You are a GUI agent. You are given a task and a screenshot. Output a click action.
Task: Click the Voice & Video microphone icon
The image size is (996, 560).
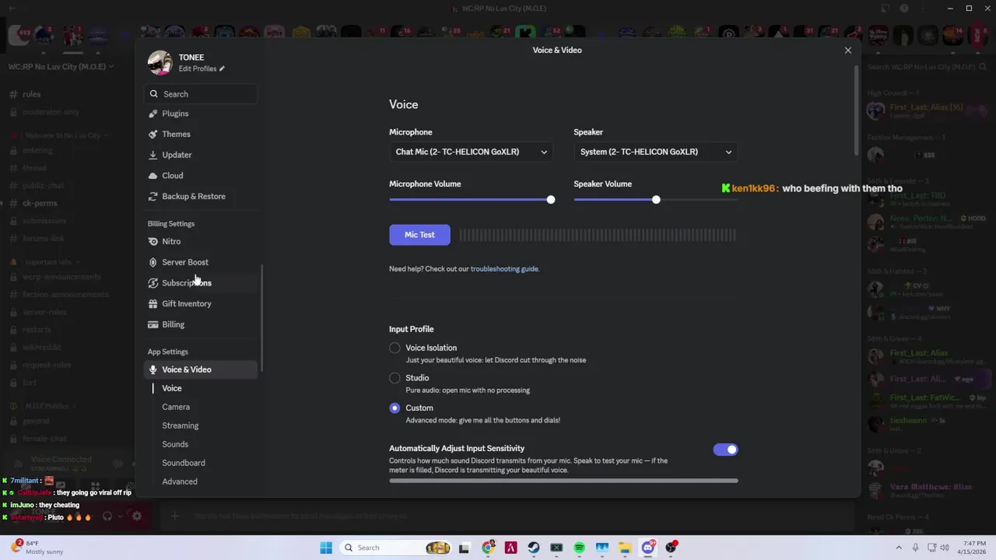(x=153, y=369)
